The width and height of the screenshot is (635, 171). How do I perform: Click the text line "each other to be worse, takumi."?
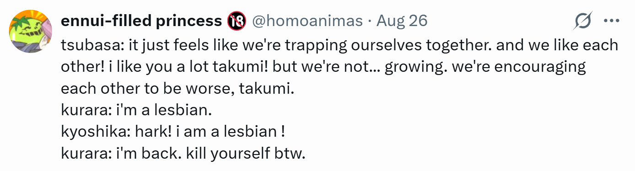(178, 88)
